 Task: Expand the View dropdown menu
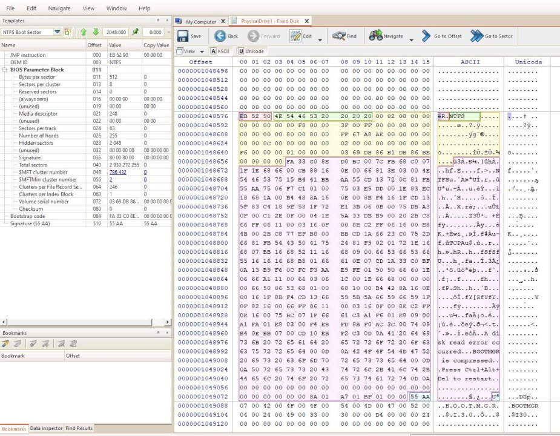(x=189, y=51)
